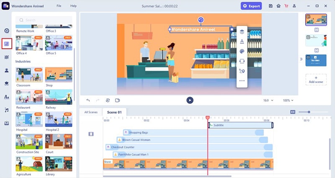
Task: Open the File menu
Action: point(59,6)
